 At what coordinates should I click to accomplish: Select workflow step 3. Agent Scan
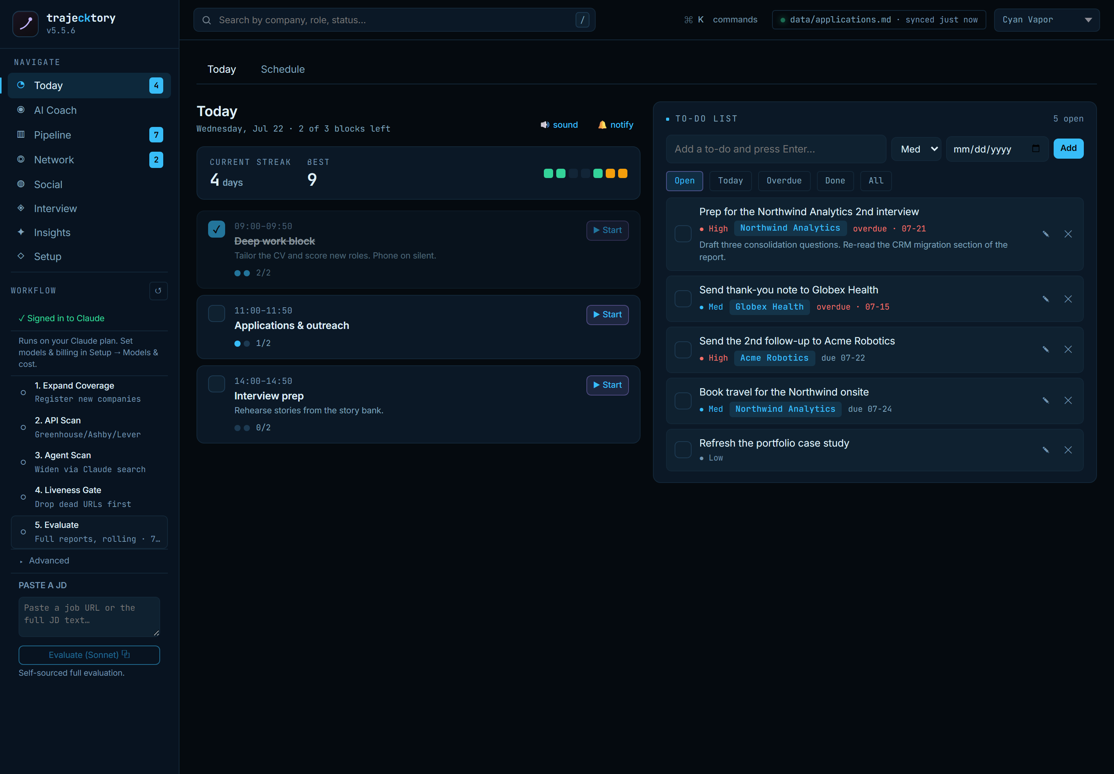pyautogui.click(x=89, y=462)
